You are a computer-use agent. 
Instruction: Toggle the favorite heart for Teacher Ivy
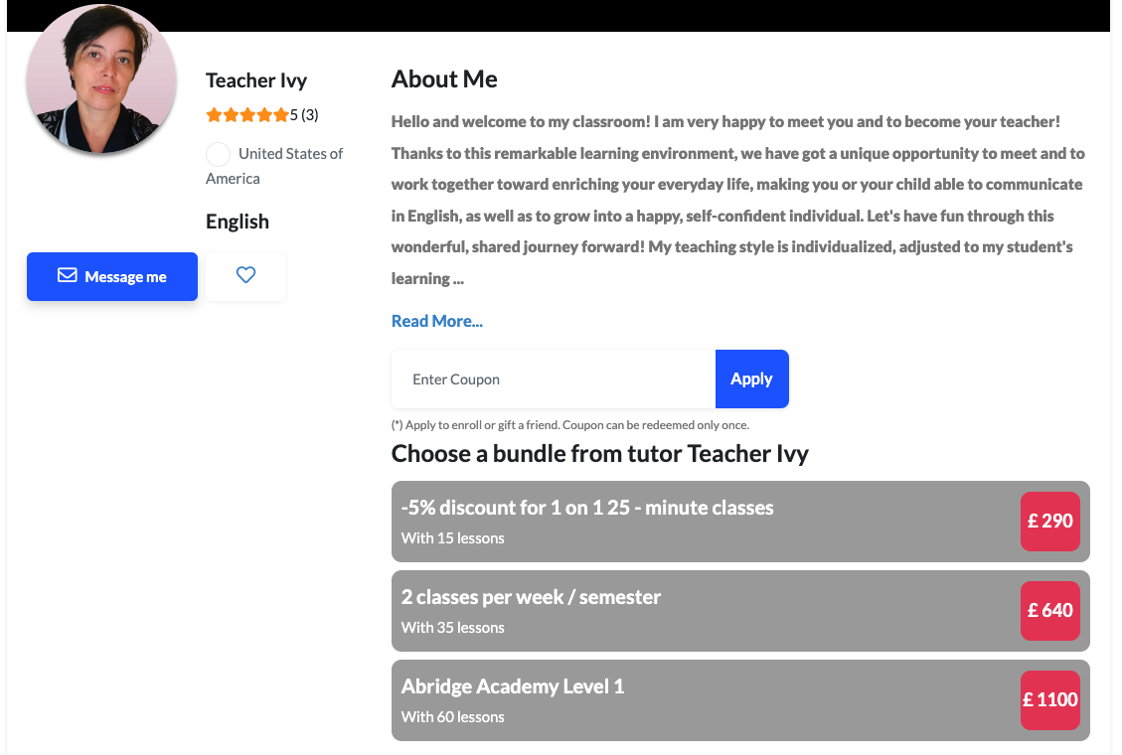(245, 275)
